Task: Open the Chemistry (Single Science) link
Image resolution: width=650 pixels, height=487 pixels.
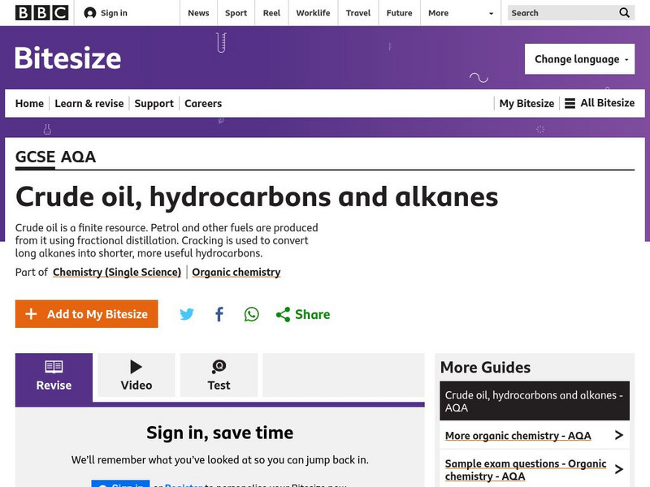Action: point(115,272)
